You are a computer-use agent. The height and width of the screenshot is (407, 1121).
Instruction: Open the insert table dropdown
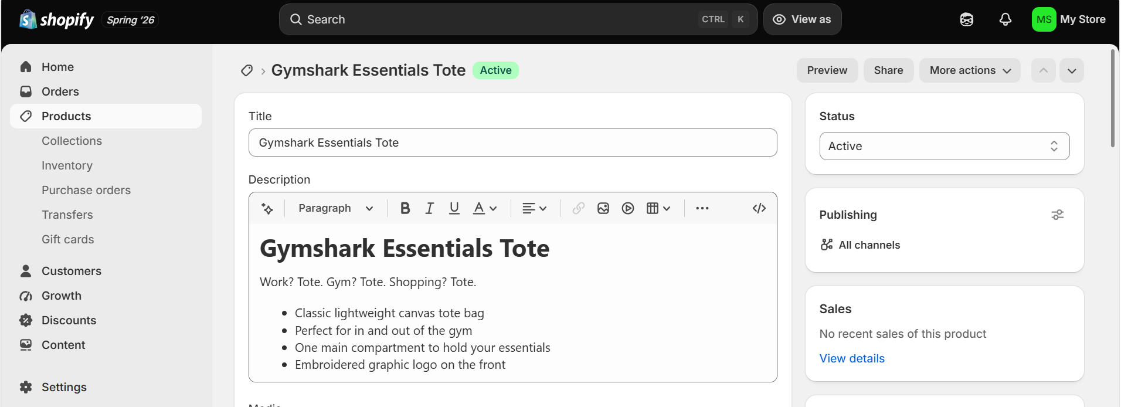658,208
